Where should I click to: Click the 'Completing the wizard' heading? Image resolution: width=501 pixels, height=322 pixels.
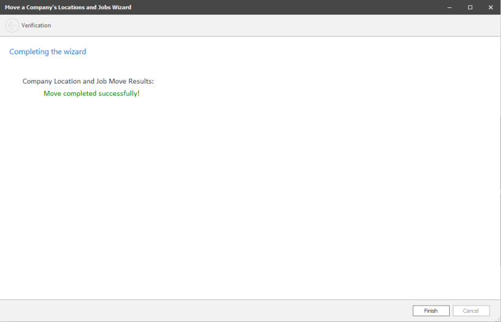click(x=48, y=52)
